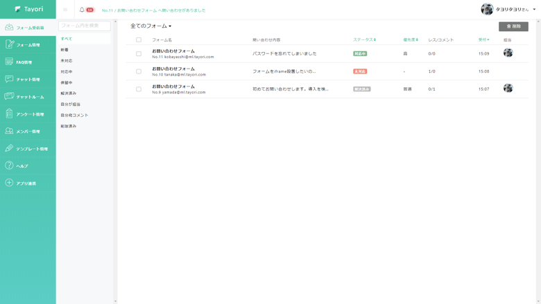Open フォーム受信箱 inbox icon in sidebar
The image size is (541, 304).
[x=9, y=28]
